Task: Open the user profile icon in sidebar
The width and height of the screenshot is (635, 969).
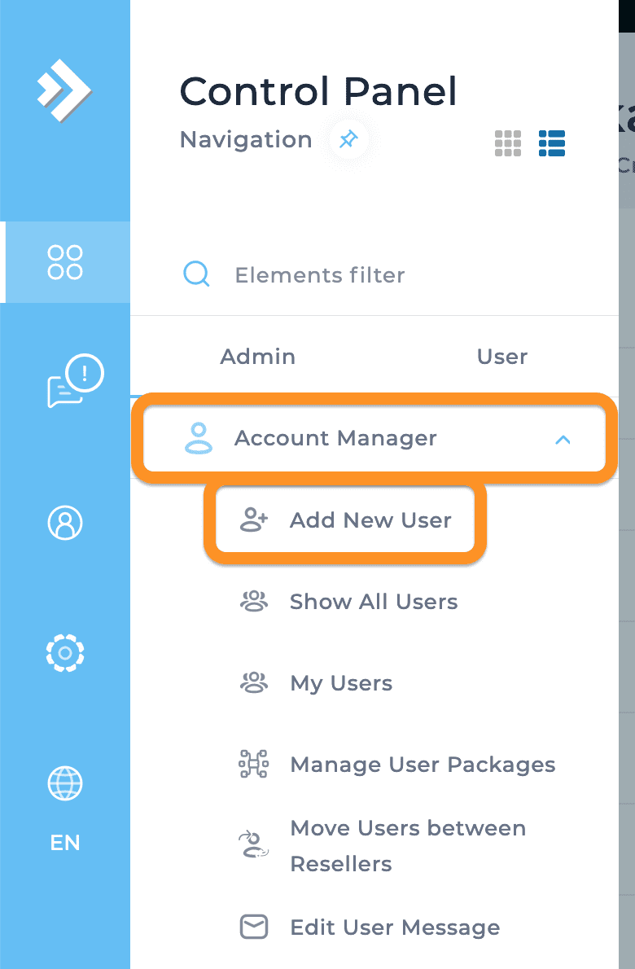Action: pyautogui.click(x=64, y=524)
